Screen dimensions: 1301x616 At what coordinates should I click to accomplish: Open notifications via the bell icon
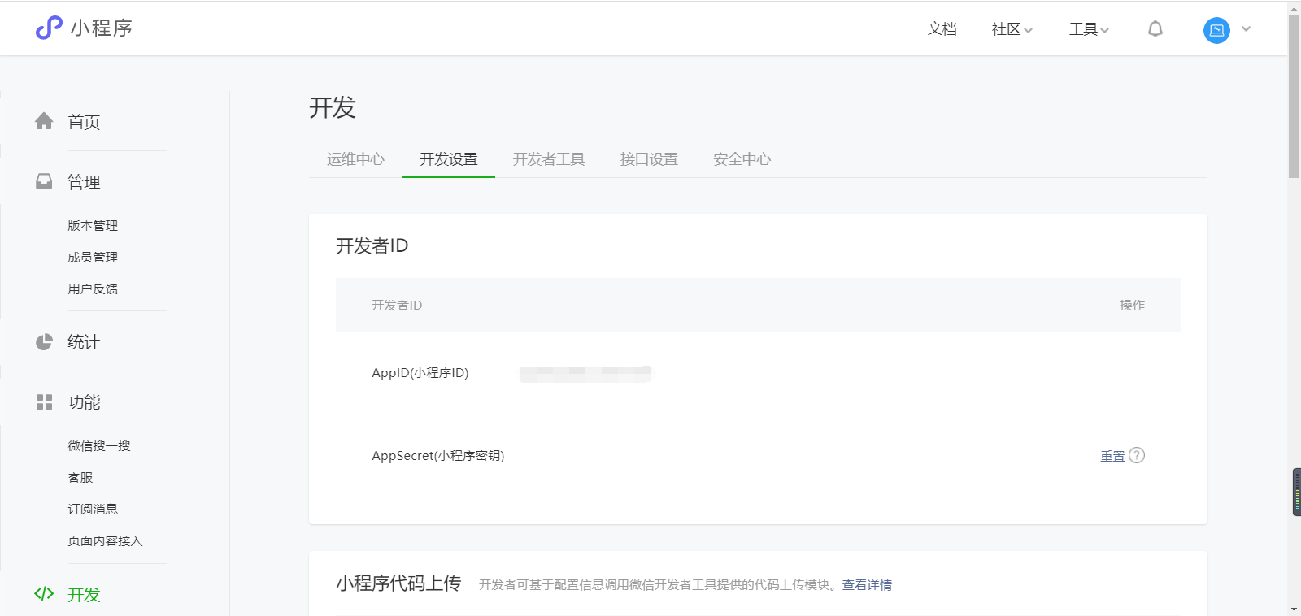[x=1155, y=29]
